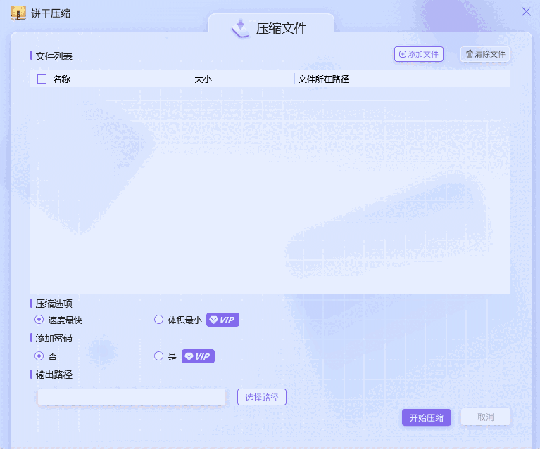Click the 文件所在路径 column header
540x449 pixels.
click(323, 79)
